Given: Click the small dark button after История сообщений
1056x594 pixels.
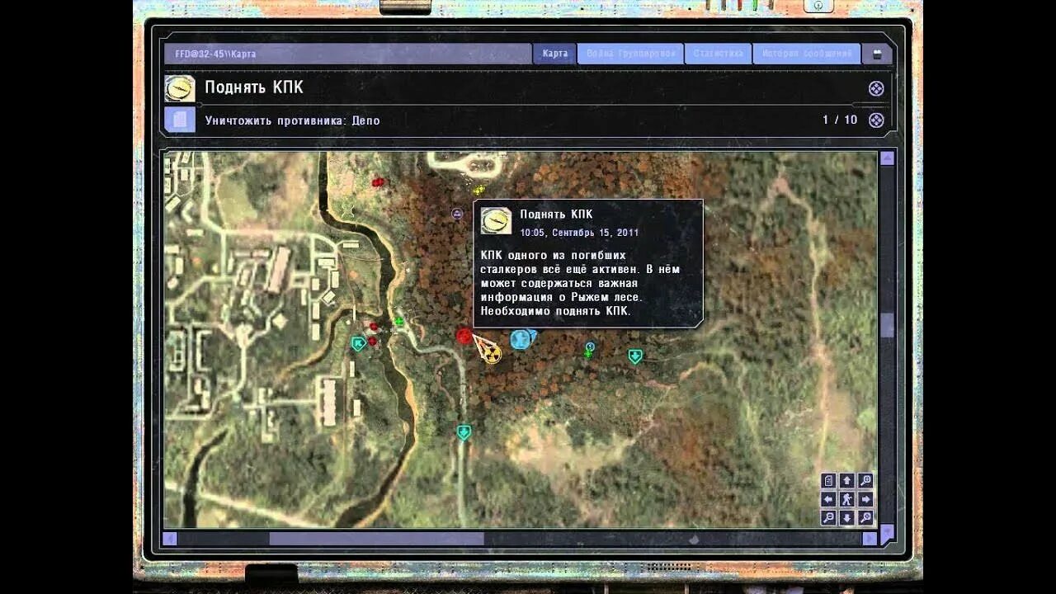Looking at the screenshot, I should 876,54.
